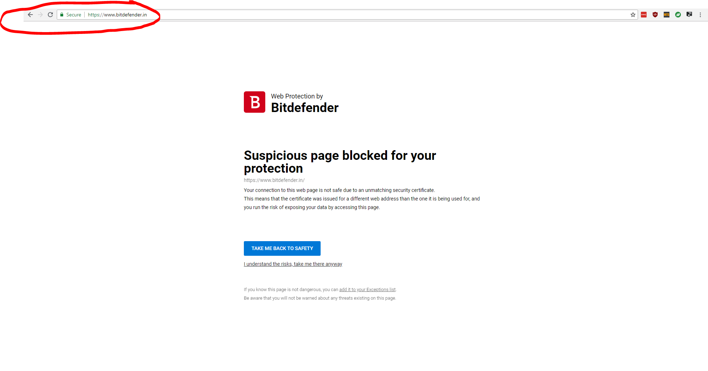
Task: Click the 'Secure' label in address bar
Action: (74, 15)
